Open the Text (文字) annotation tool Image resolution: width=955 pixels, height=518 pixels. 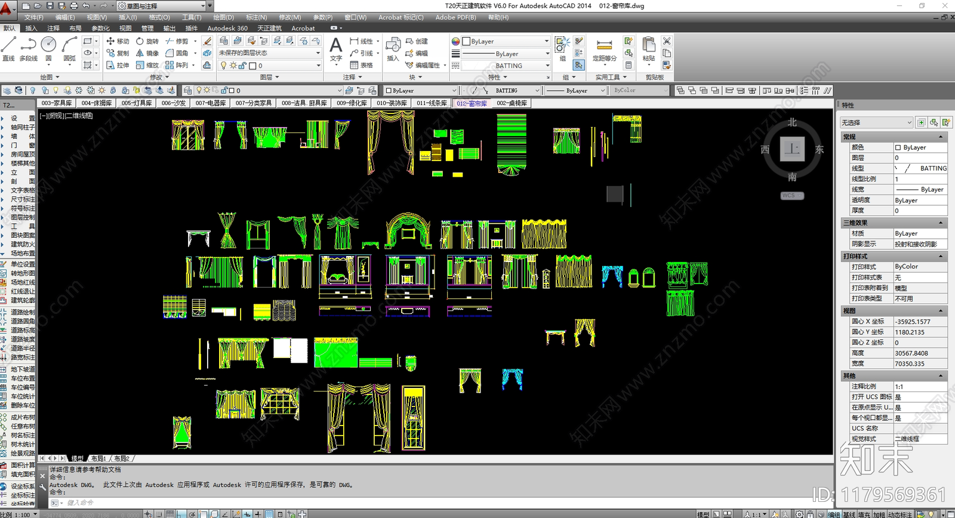(336, 49)
